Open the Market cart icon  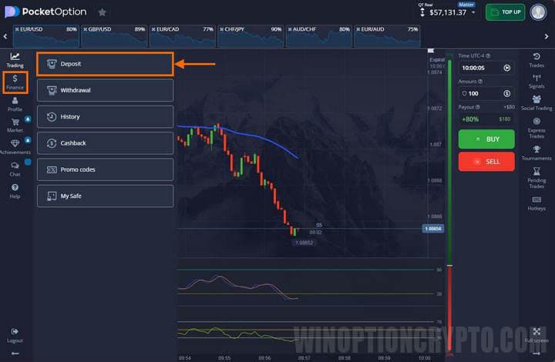(x=15, y=122)
